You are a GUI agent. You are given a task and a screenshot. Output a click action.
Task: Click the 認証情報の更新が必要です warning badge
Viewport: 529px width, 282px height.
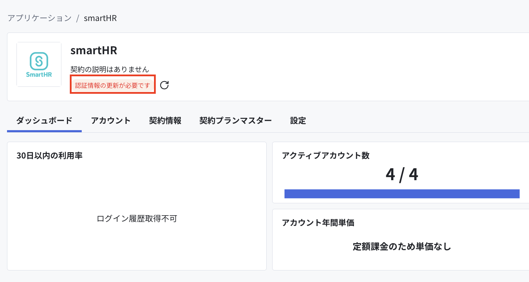pos(113,85)
